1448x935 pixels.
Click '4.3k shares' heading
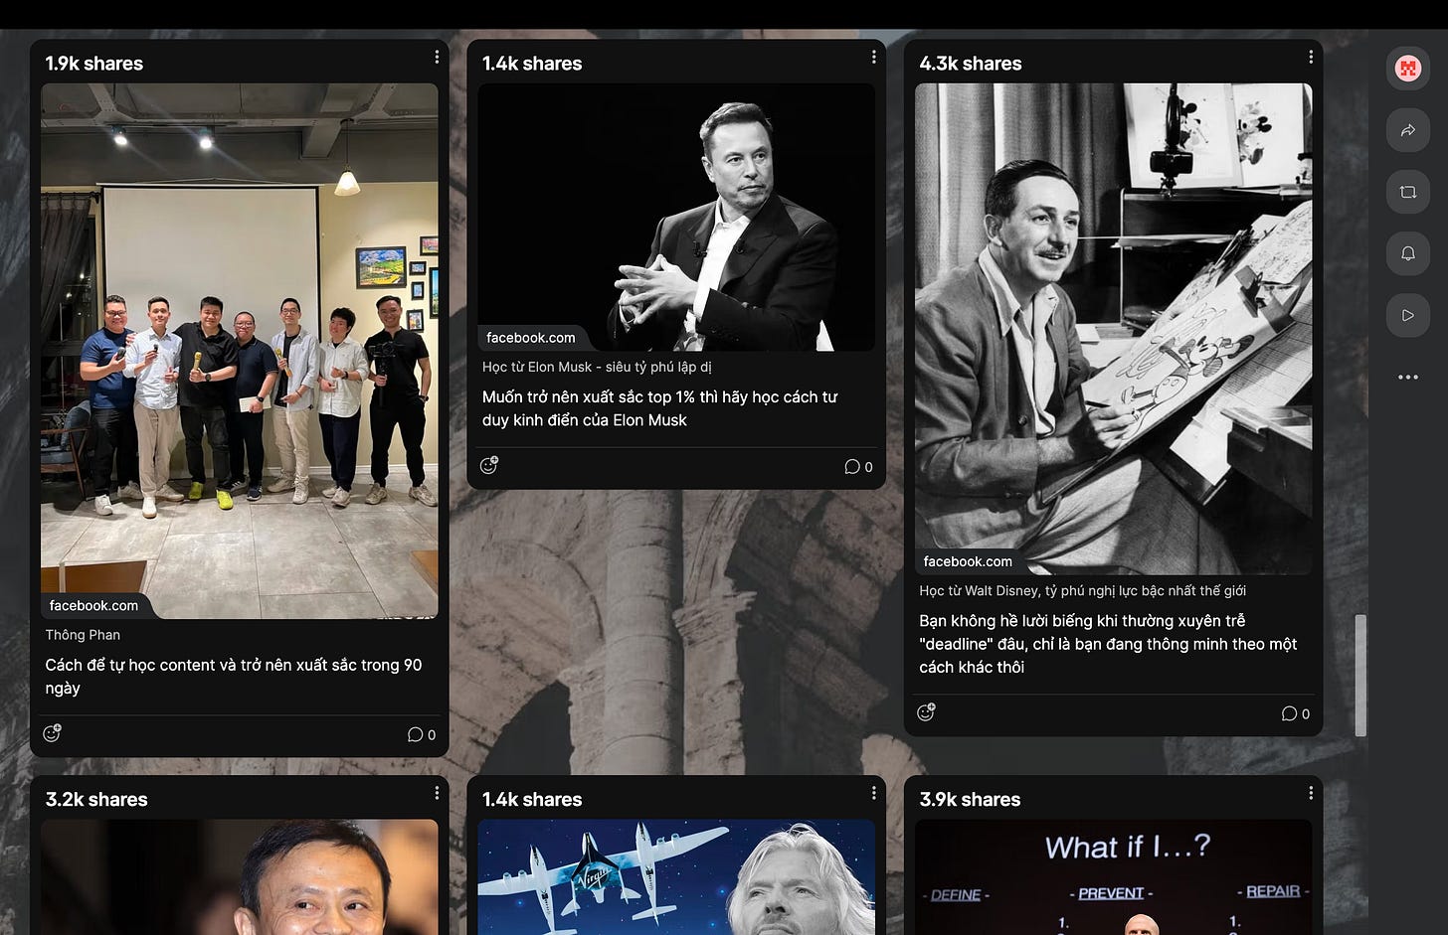pyautogui.click(x=971, y=64)
